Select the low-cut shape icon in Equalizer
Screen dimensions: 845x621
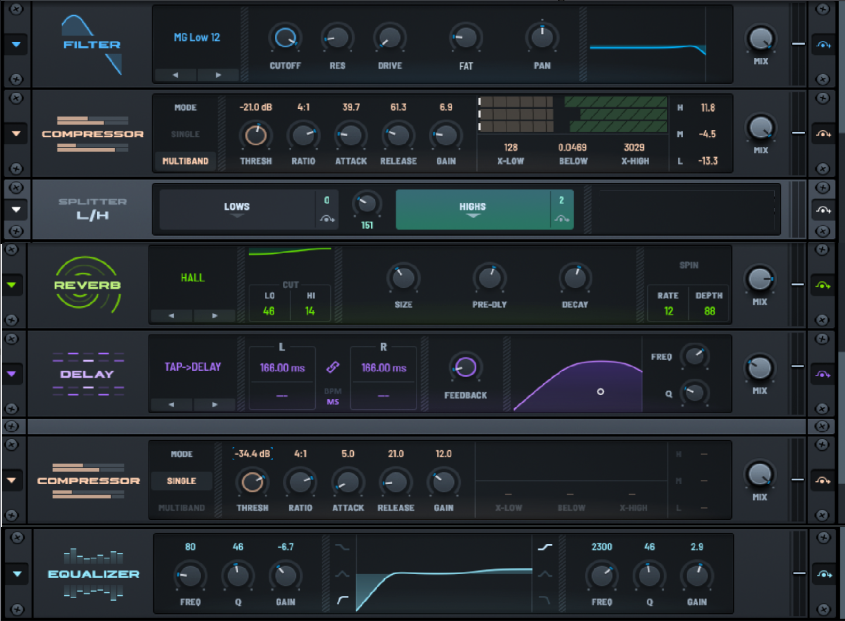pyautogui.click(x=343, y=600)
